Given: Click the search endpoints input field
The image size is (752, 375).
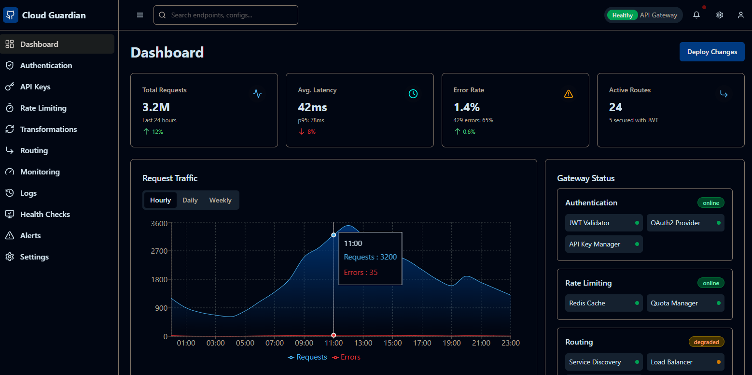Looking at the screenshot, I should pos(226,15).
